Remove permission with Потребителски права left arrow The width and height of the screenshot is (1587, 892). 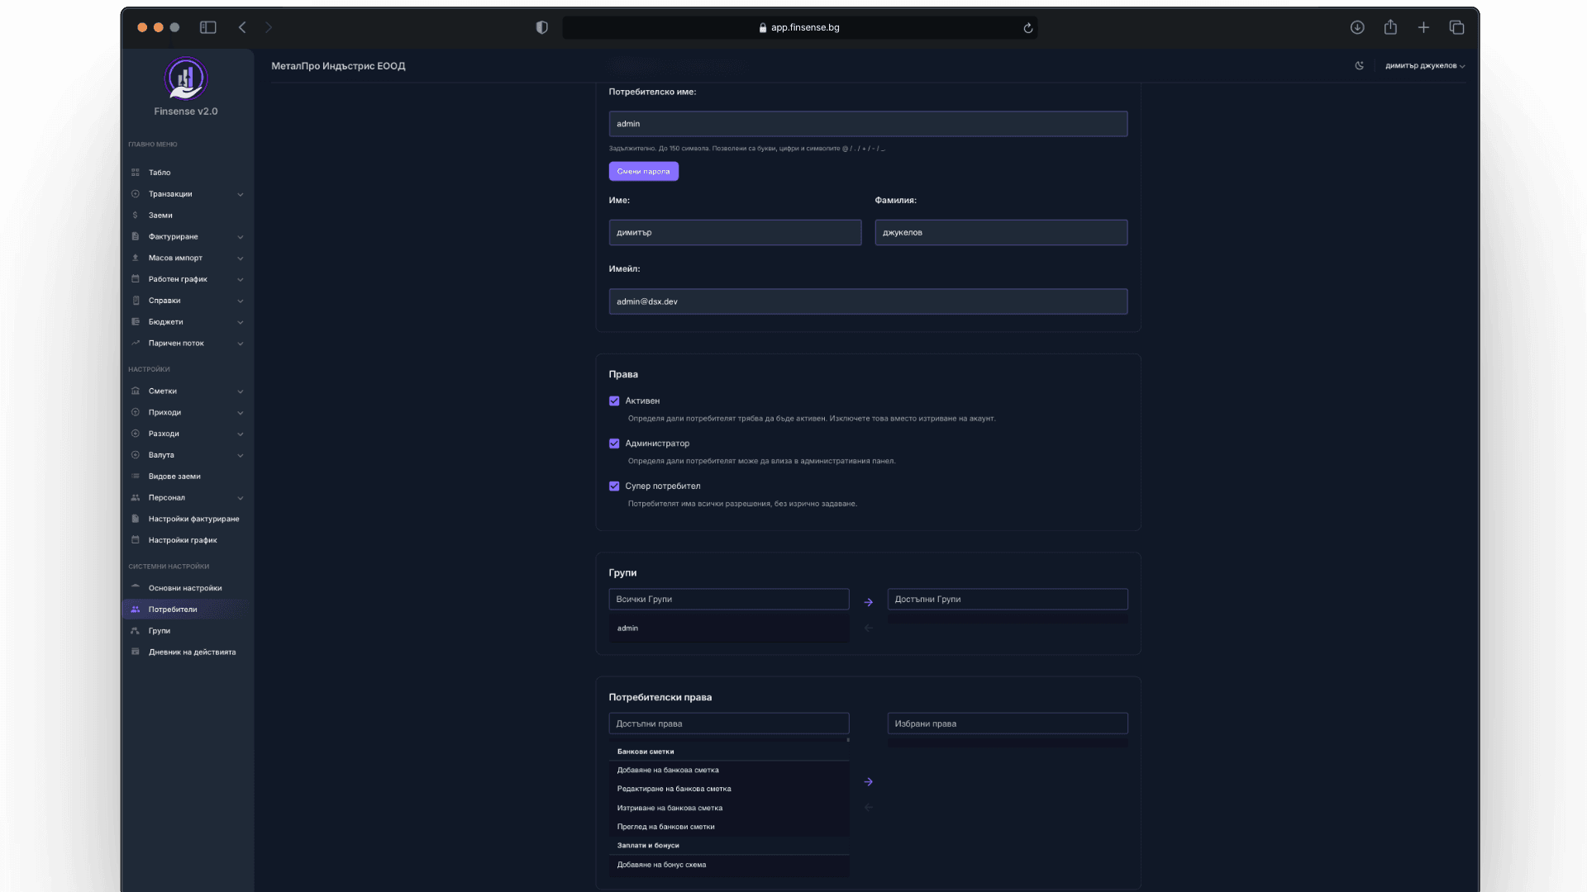[869, 808]
